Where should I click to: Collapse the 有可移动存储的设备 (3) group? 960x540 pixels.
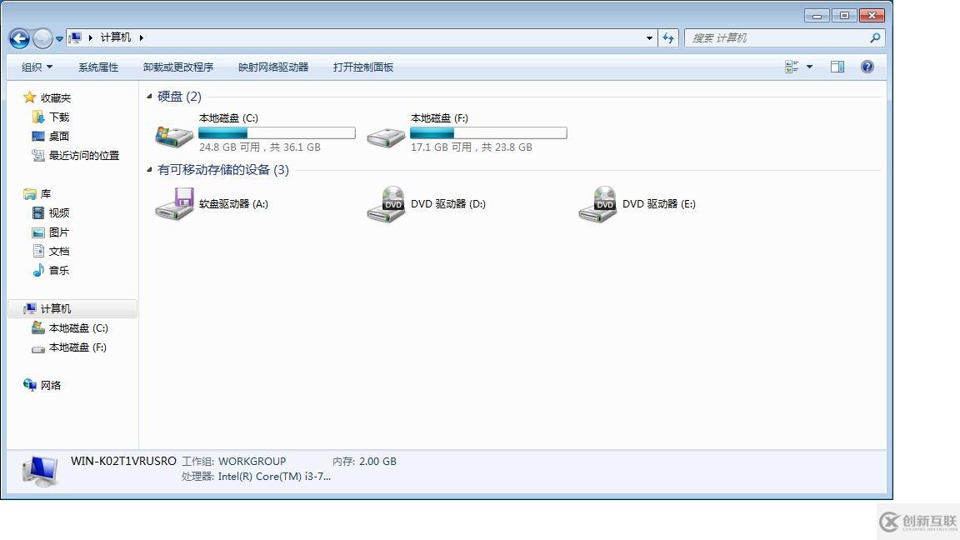coord(149,170)
